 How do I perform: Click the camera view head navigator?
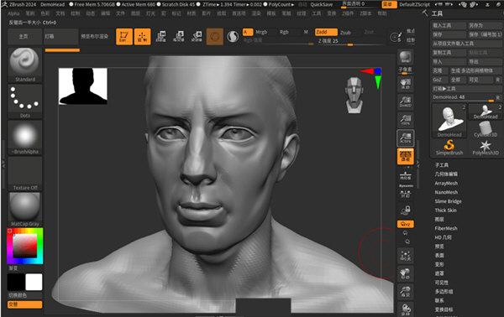coord(354,95)
